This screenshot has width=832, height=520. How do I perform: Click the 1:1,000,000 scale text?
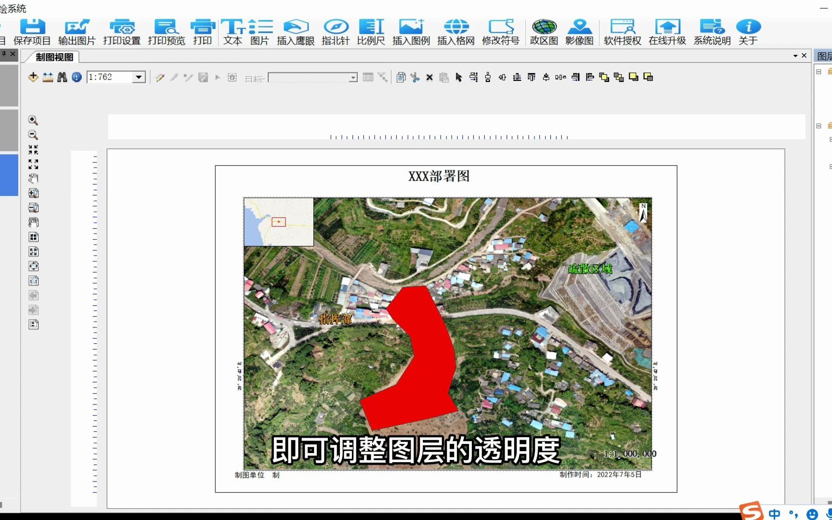click(x=630, y=454)
